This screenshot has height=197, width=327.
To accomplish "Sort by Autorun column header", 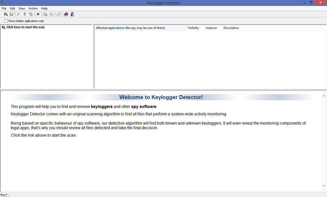I will click(x=213, y=28).
